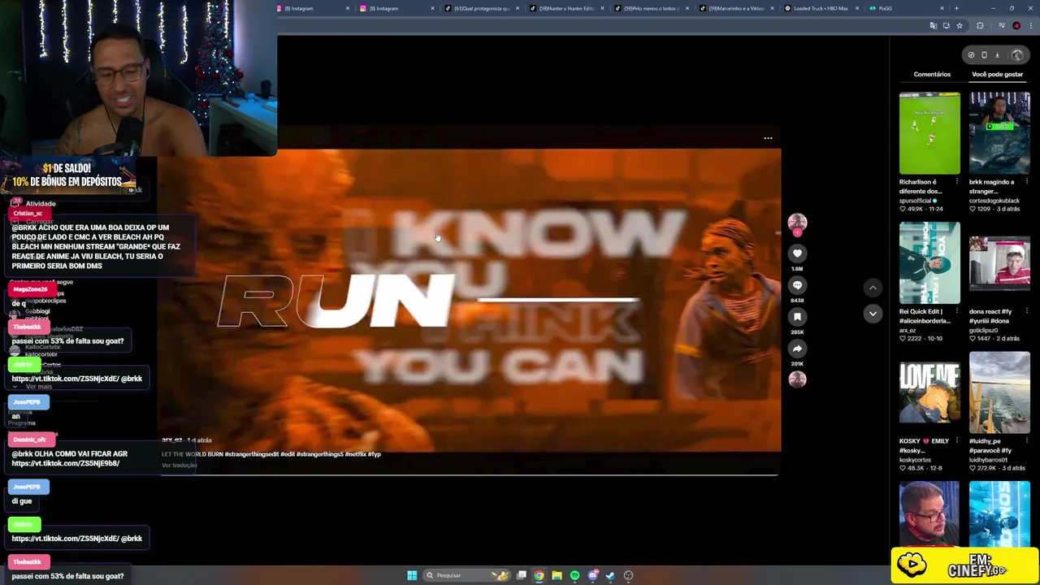The width and height of the screenshot is (1040, 585).
Task: Go to the next video arrow
Action: [x=873, y=314]
